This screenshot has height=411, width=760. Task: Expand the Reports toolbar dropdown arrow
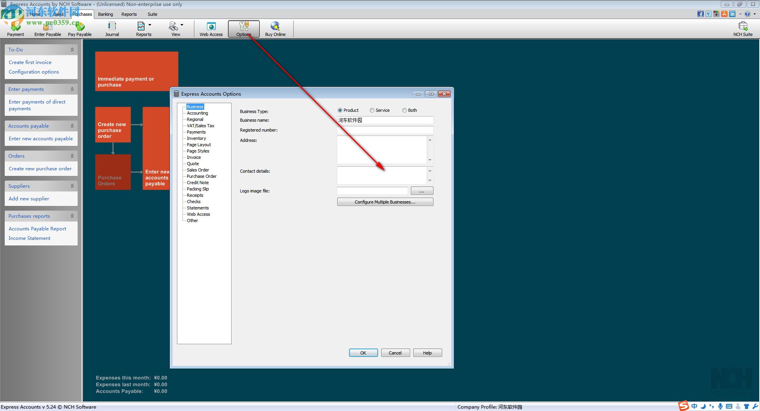[150, 25]
